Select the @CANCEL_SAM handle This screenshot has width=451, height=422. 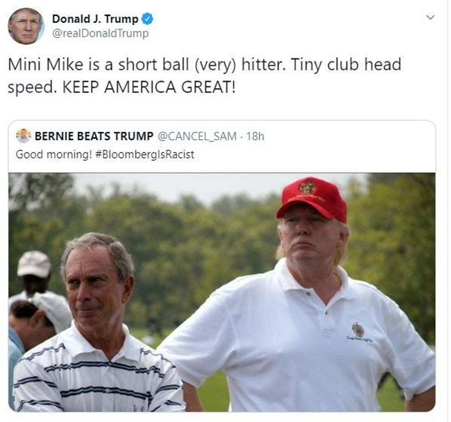[x=197, y=136]
